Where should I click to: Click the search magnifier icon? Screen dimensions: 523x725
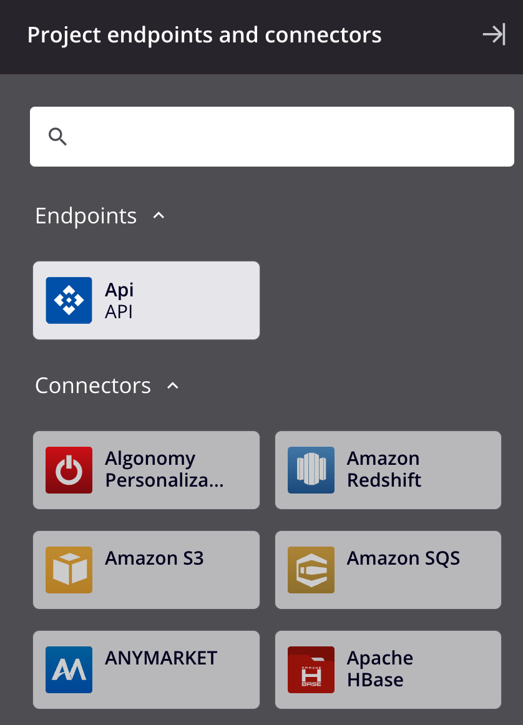coord(57,136)
